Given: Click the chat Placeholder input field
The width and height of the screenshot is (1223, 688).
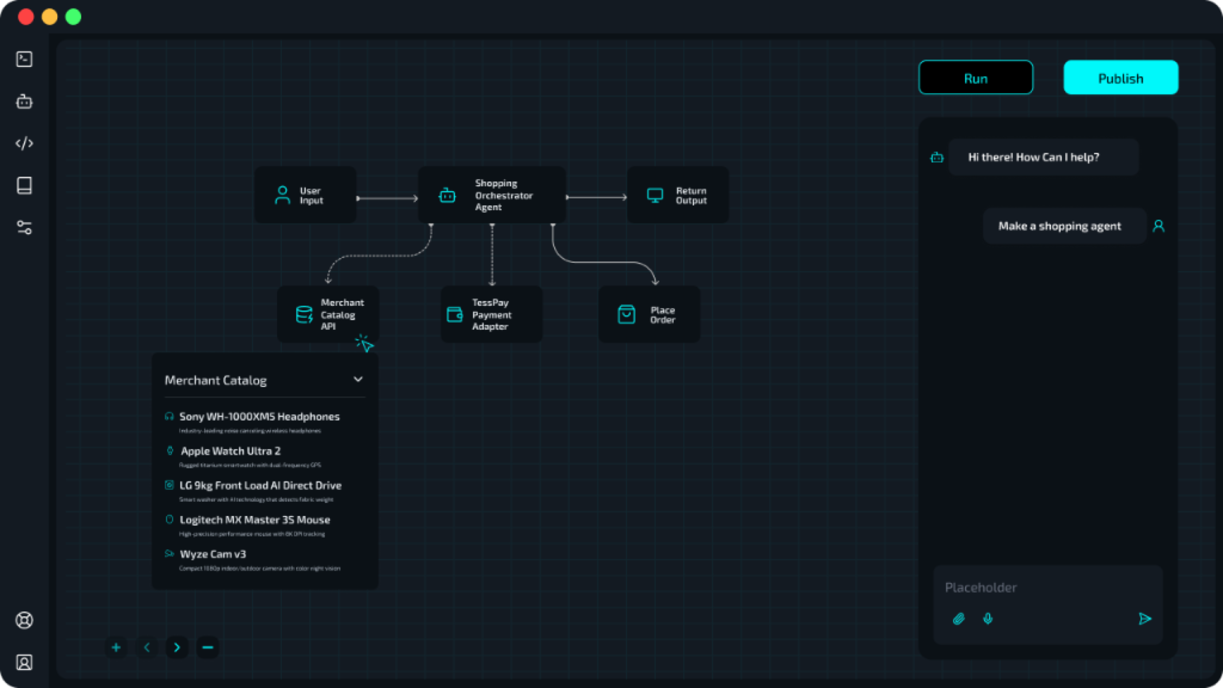Looking at the screenshot, I should pyautogui.click(x=1046, y=588).
